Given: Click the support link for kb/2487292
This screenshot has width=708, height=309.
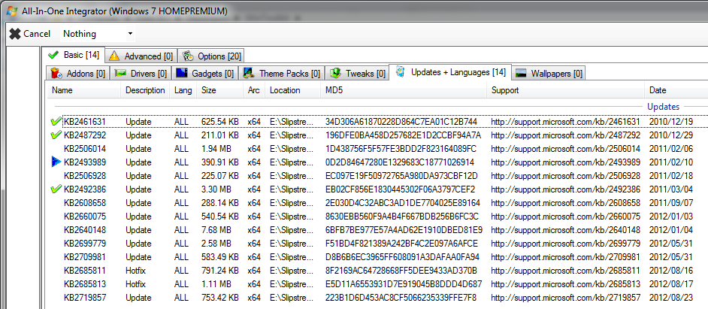Looking at the screenshot, I should [x=565, y=135].
